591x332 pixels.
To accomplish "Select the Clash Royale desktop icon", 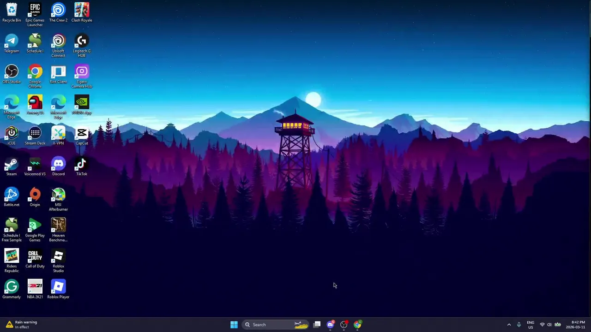I will [82, 13].
